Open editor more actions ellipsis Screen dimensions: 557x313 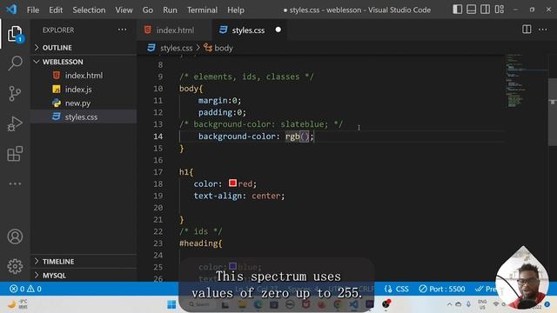pos(543,30)
